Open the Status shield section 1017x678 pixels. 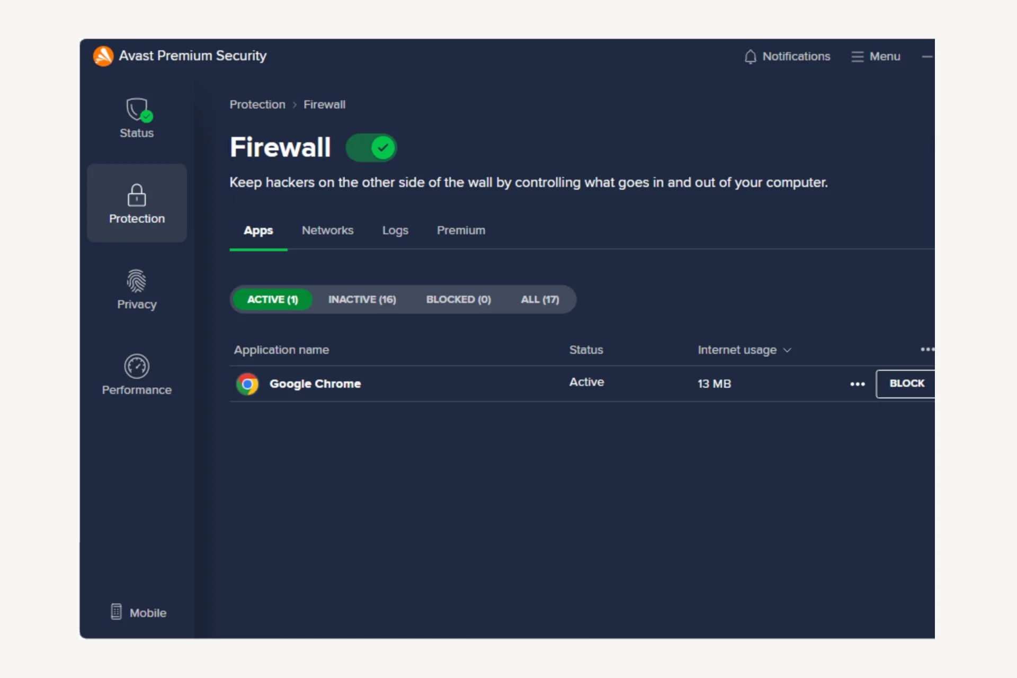[x=137, y=118]
